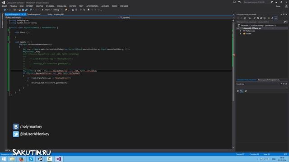This screenshot has height=162, width=289.
Task: Toggle Categorized view in Properties panel
Action: point(238,91)
